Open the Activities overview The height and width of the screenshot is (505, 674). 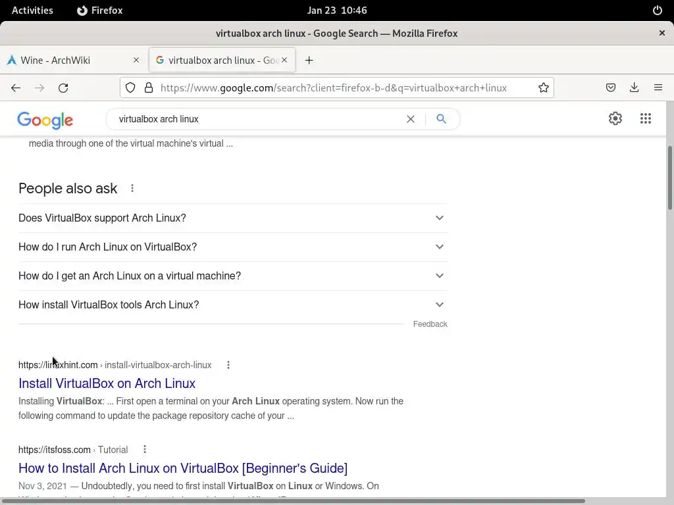click(32, 11)
